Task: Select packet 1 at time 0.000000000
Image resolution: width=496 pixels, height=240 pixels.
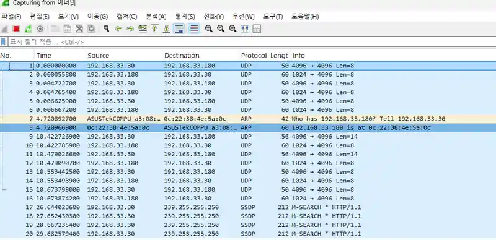Action: (248, 66)
